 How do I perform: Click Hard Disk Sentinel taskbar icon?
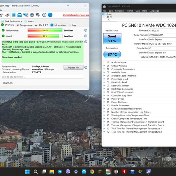tap(108, 172)
